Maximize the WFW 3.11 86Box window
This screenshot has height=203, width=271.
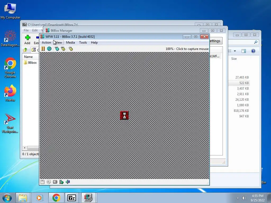pyautogui.click(x=196, y=36)
